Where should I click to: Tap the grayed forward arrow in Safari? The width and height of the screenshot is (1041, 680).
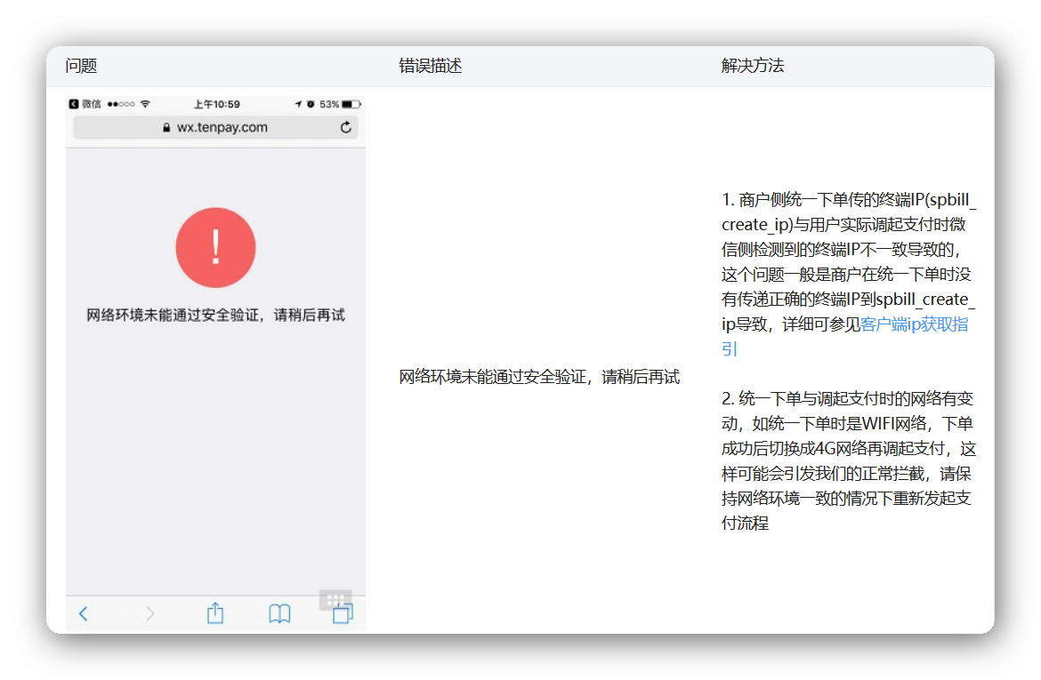149,613
